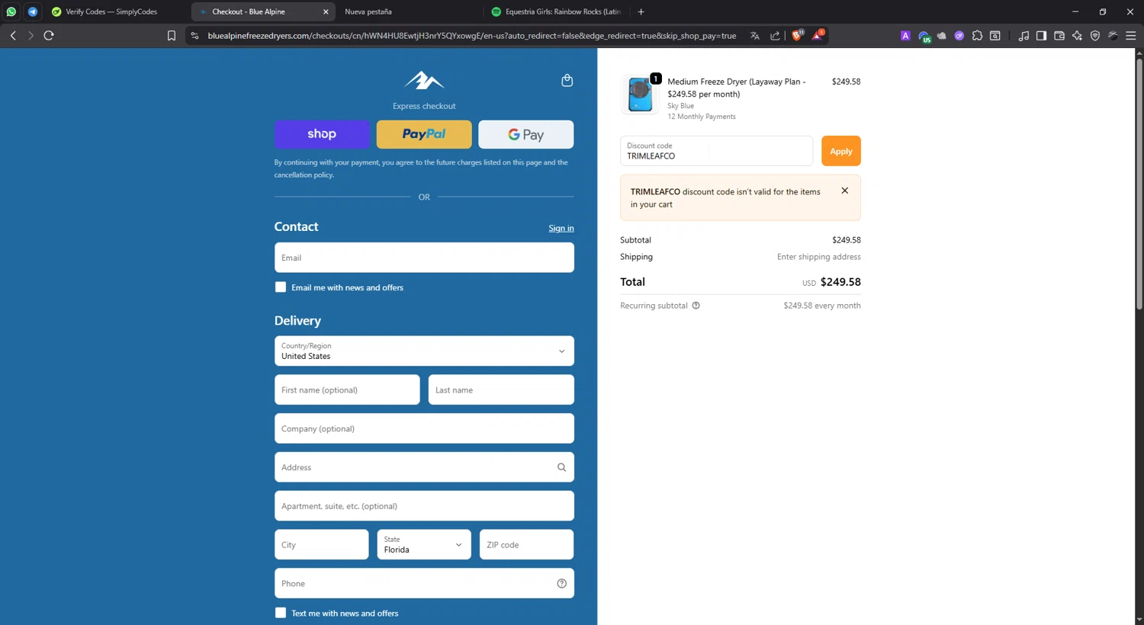Click the Blue Alpine mountain logo
Viewport: 1144px width, 625px height.
coord(424,80)
